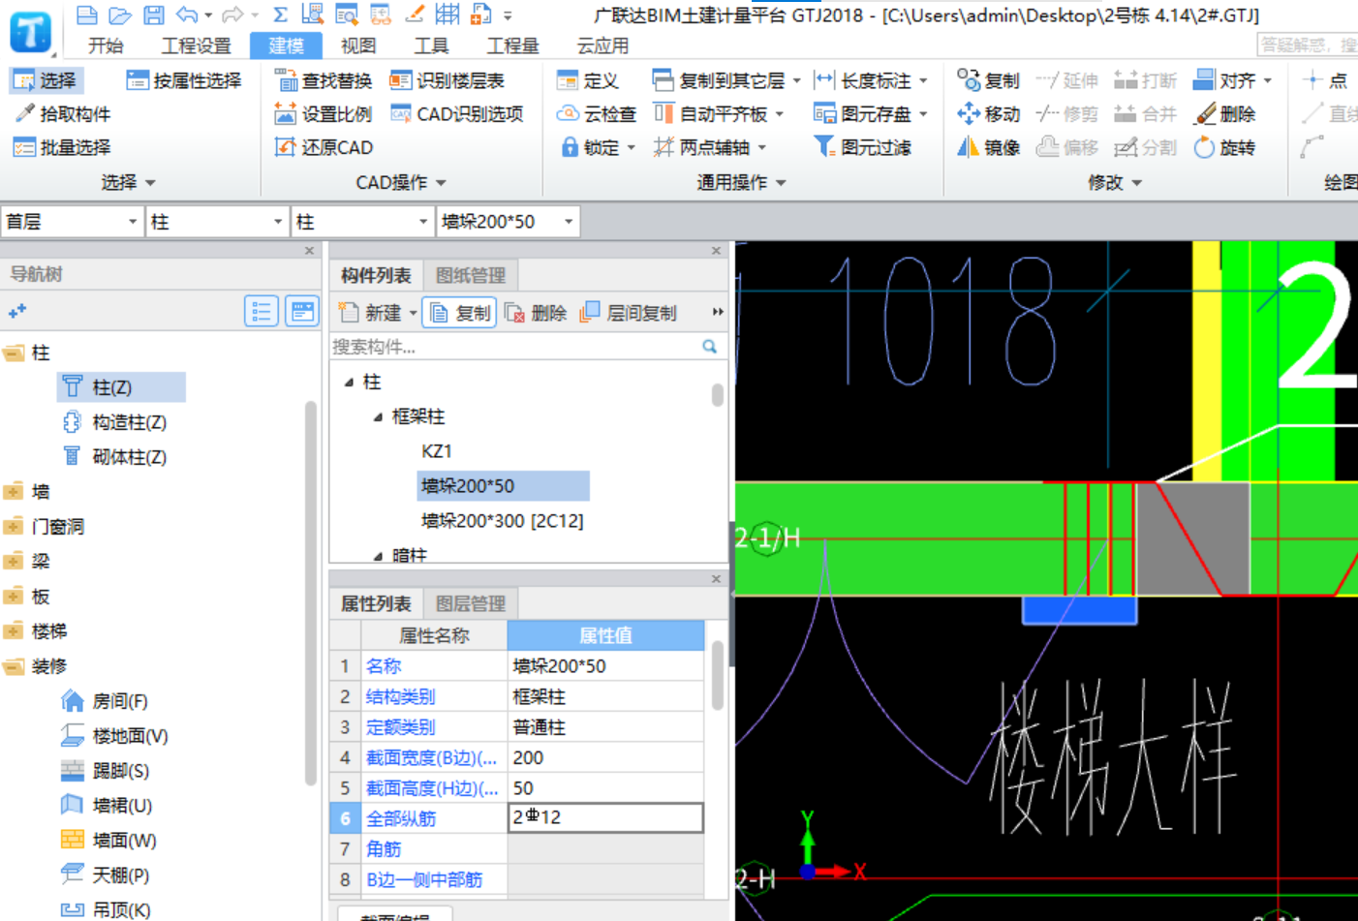Viewport: 1358px width, 921px height.
Task: Open 识别楼层表 tool
Action: coord(447,80)
